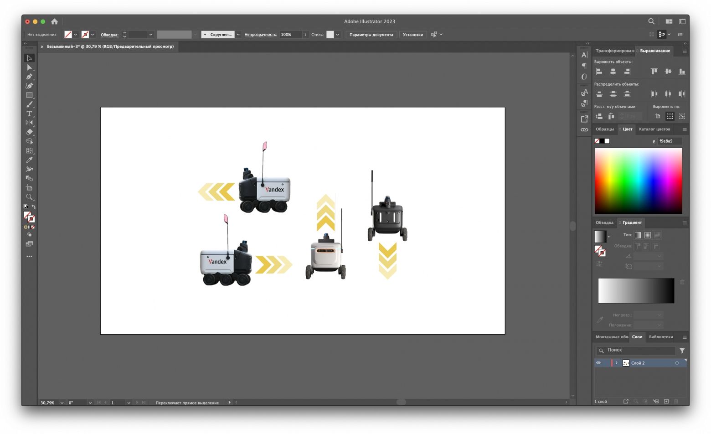
Task: Choose the Type tool
Action: tap(29, 114)
